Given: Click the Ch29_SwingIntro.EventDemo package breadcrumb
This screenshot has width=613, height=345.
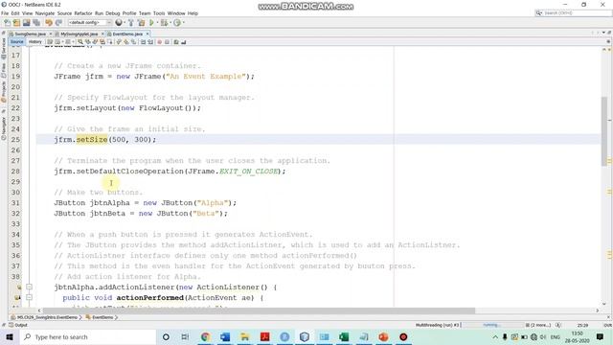Looking at the screenshot, I should click(x=44, y=317).
